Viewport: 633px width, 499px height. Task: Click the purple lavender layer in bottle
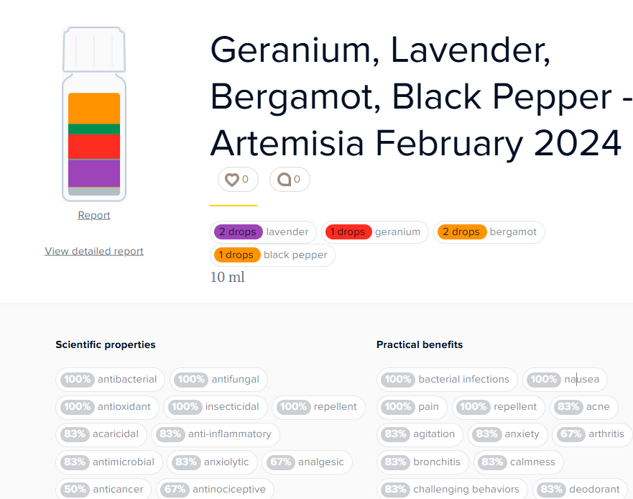pos(94,173)
